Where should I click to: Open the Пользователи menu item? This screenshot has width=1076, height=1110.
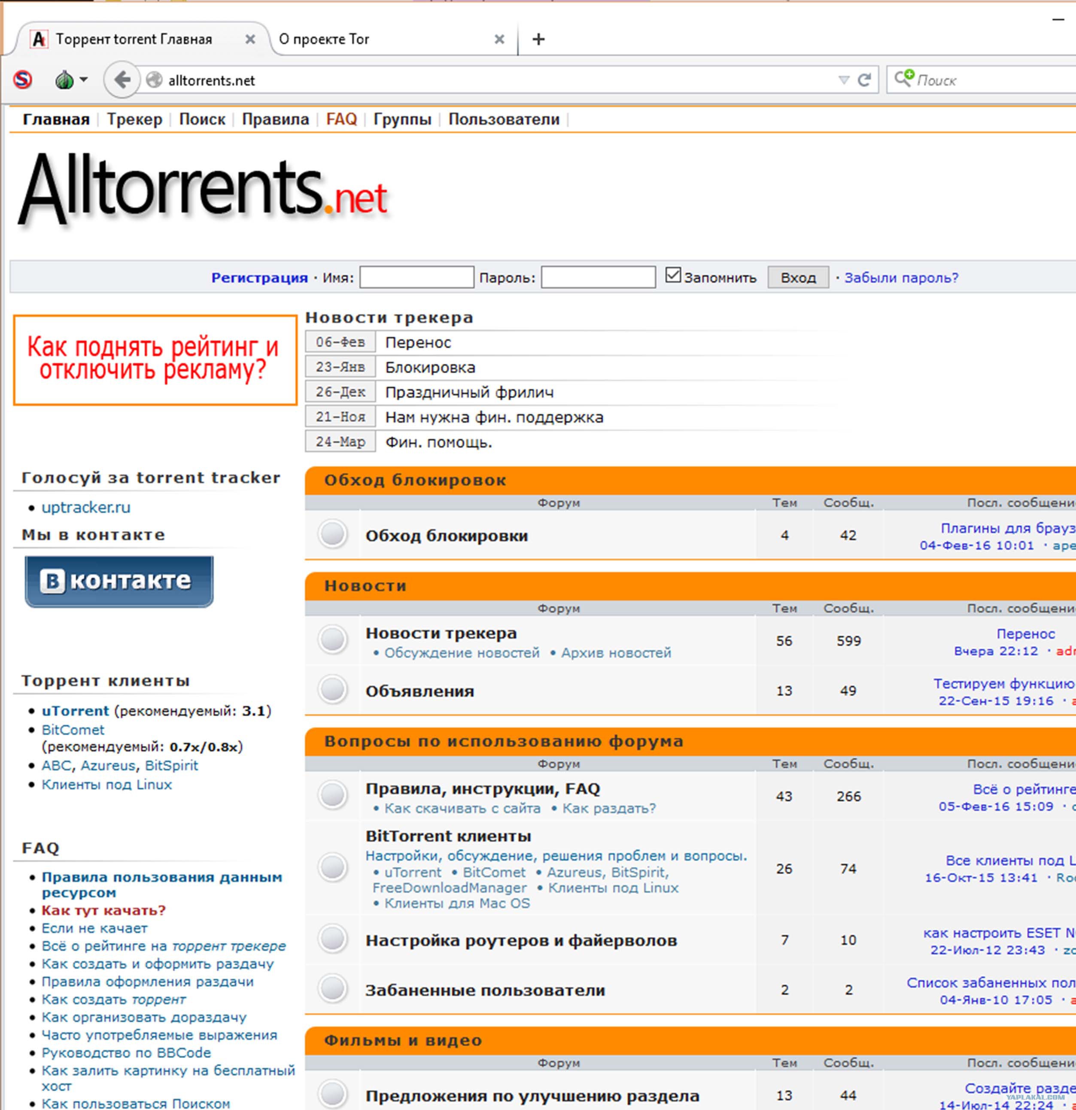[x=504, y=119]
